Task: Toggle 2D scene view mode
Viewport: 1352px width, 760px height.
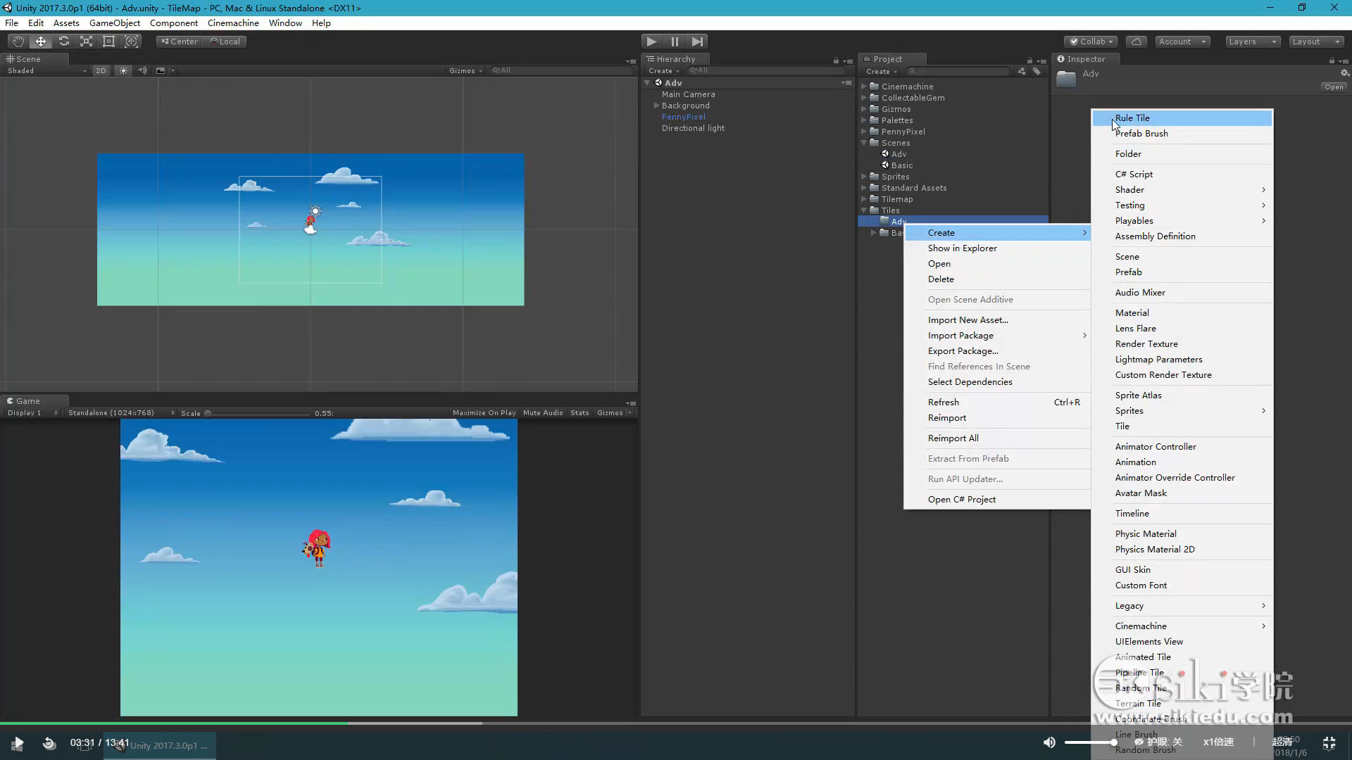Action: click(x=101, y=70)
